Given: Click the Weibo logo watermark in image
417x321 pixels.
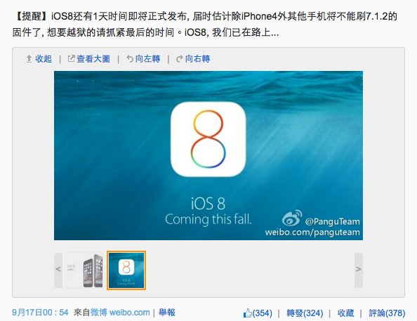Looking at the screenshot, I should (x=292, y=218).
